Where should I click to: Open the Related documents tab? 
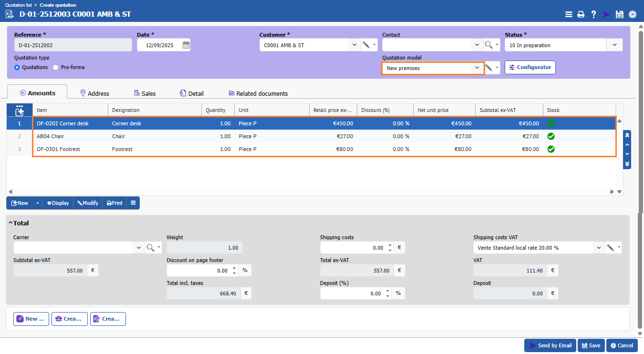258,93
